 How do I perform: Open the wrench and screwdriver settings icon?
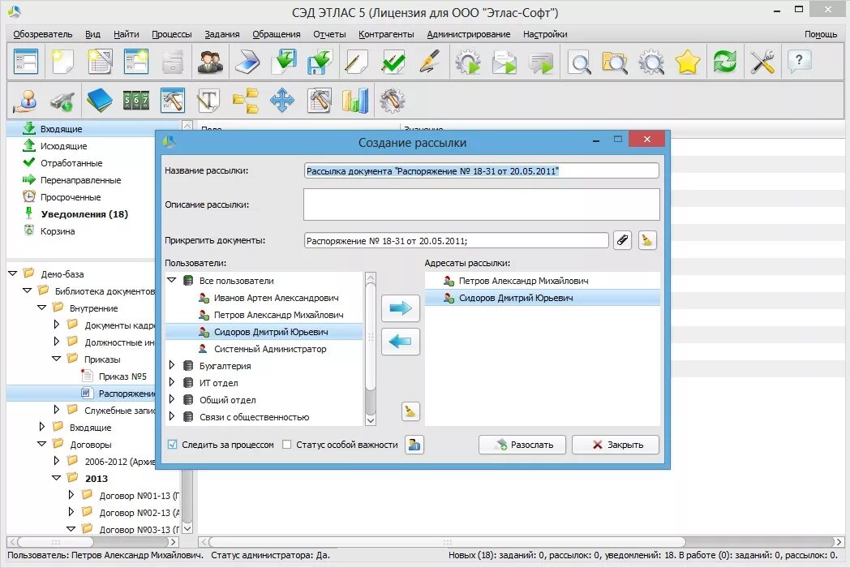(762, 62)
